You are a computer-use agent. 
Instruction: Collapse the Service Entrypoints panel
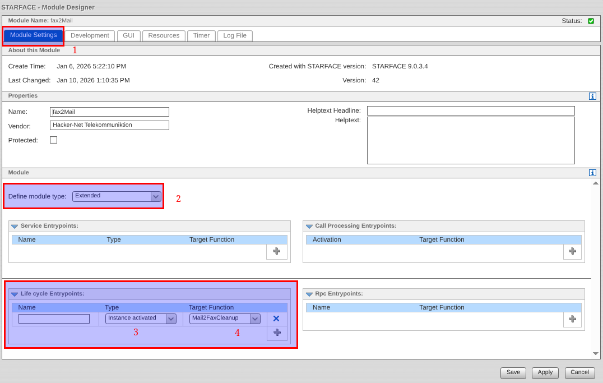(15, 226)
